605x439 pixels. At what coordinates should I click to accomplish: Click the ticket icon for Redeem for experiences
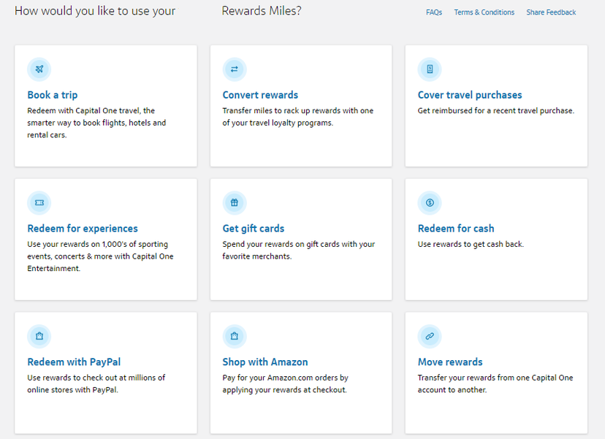39,202
